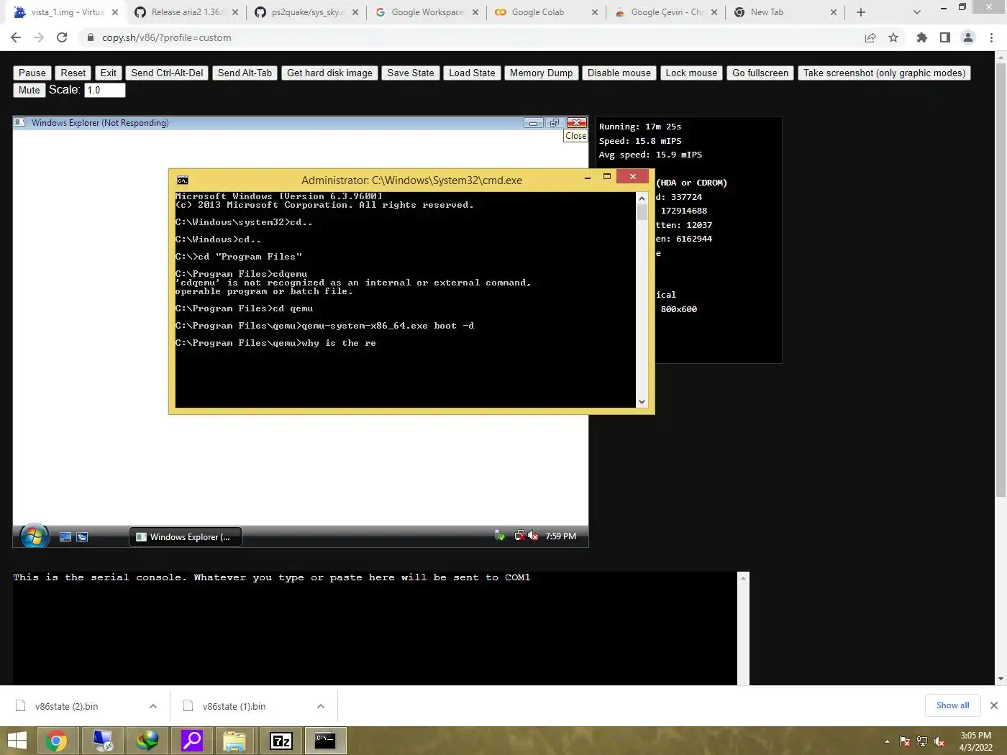Open the Extensions puzzle icon
Screen dimensions: 1007x755
point(922,37)
